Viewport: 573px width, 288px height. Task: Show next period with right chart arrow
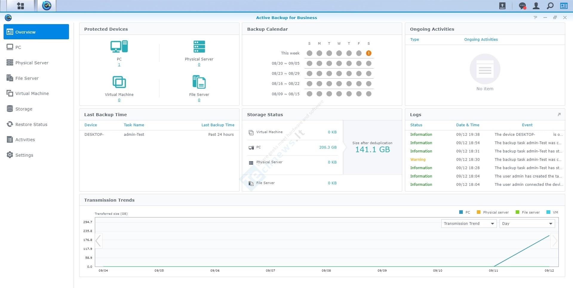pyautogui.click(x=554, y=241)
